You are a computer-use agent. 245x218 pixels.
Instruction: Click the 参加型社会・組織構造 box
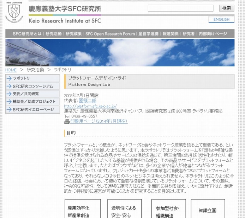pos(169,209)
